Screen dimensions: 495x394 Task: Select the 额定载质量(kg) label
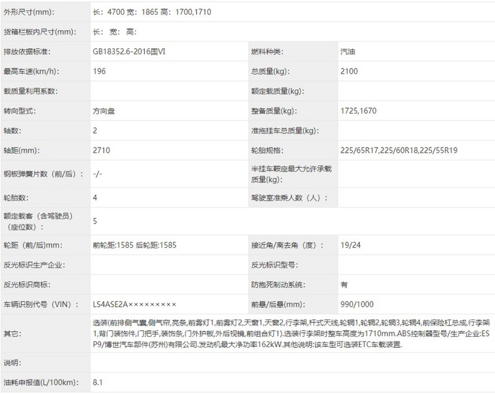(x=277, y=91)
